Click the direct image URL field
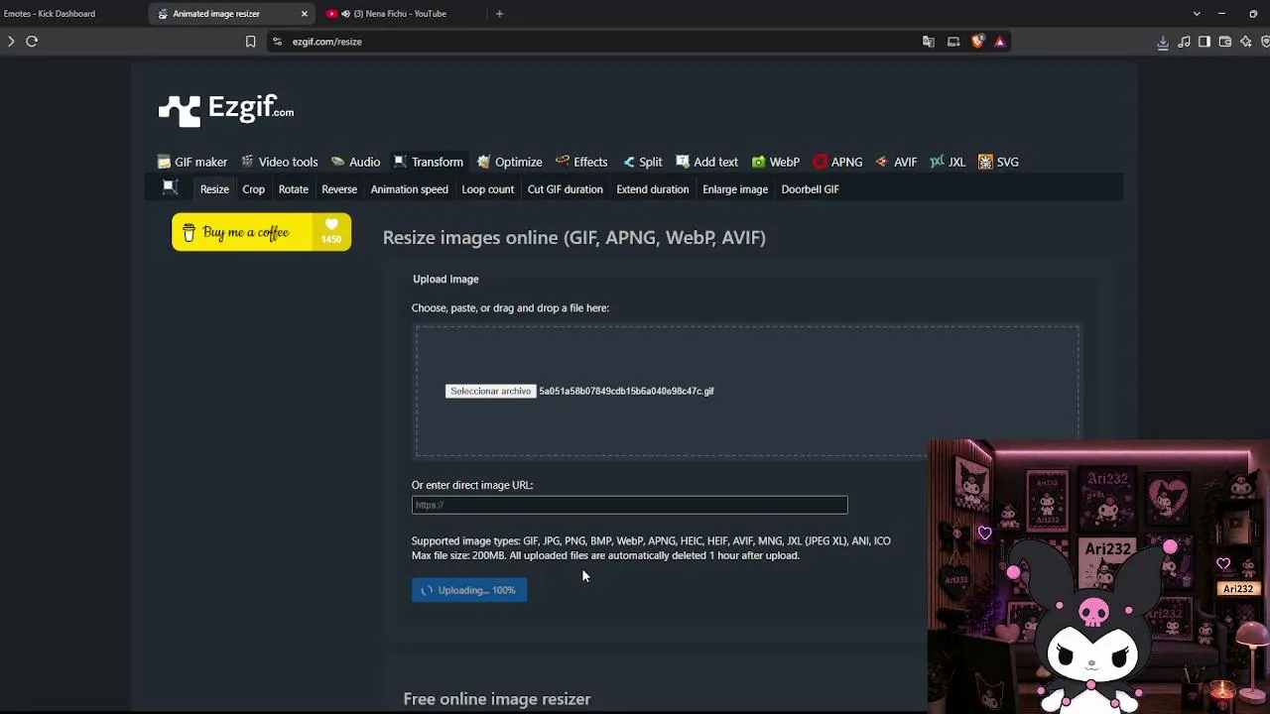Image resolution: width=1270 pixels, height=714 pixels. (629, 505)
